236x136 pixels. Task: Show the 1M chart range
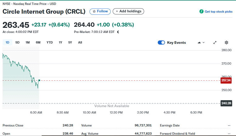28,42
